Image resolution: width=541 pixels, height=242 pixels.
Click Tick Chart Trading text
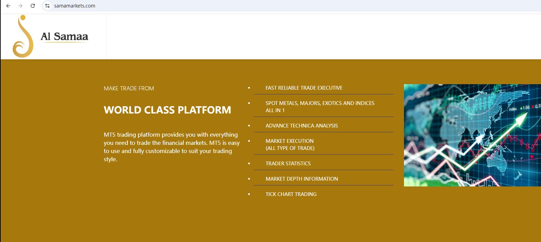click(291, 194)
